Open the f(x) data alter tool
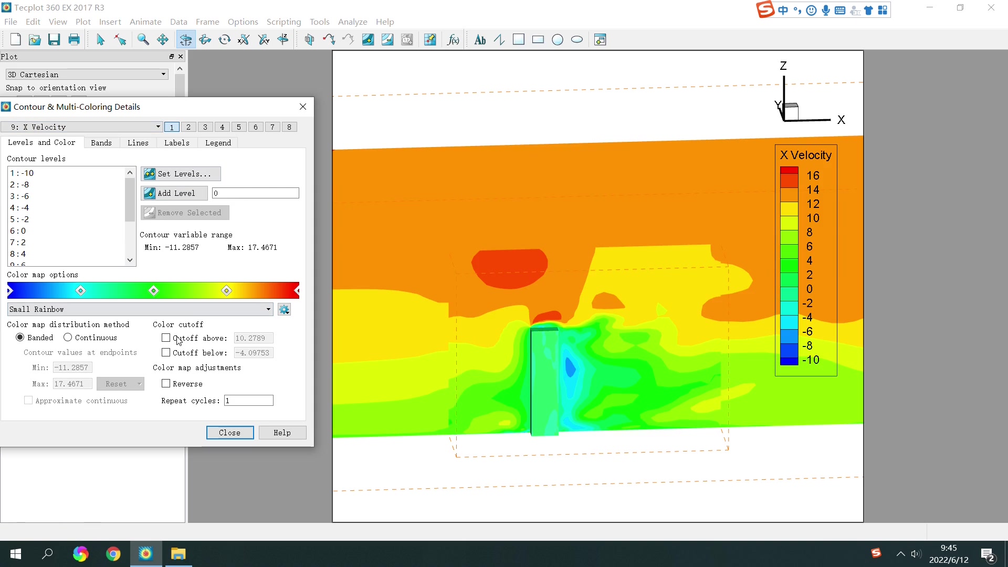Image resolution: width=1008 pixels, height=567 pixels. [x=453, y=39]
